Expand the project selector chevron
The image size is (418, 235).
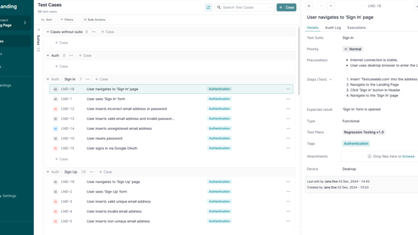(25, 23)
